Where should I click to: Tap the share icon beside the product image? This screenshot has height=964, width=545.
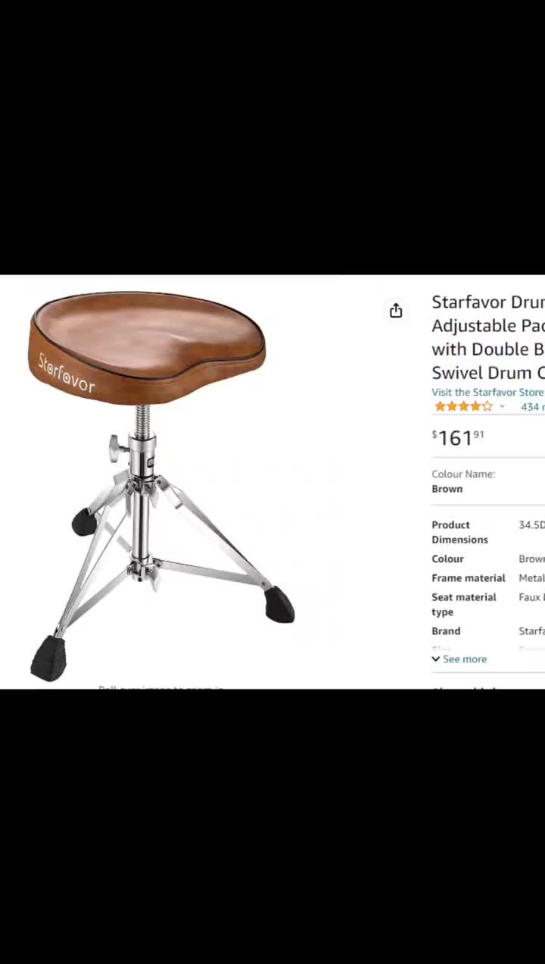click(396, 311)
